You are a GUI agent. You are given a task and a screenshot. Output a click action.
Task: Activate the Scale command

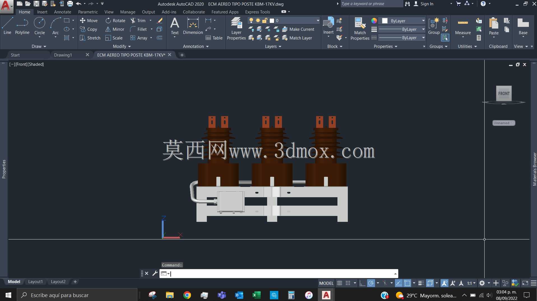coord(114,38)
